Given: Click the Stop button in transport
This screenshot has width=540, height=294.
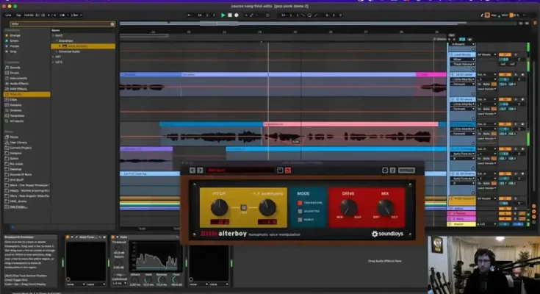Looking at the screenshot, I should pyautogui.click(x=229, y=15).
